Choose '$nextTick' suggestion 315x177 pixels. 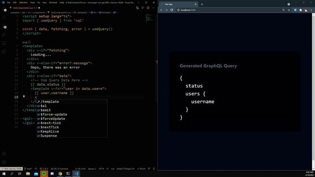tap(72, 127)
